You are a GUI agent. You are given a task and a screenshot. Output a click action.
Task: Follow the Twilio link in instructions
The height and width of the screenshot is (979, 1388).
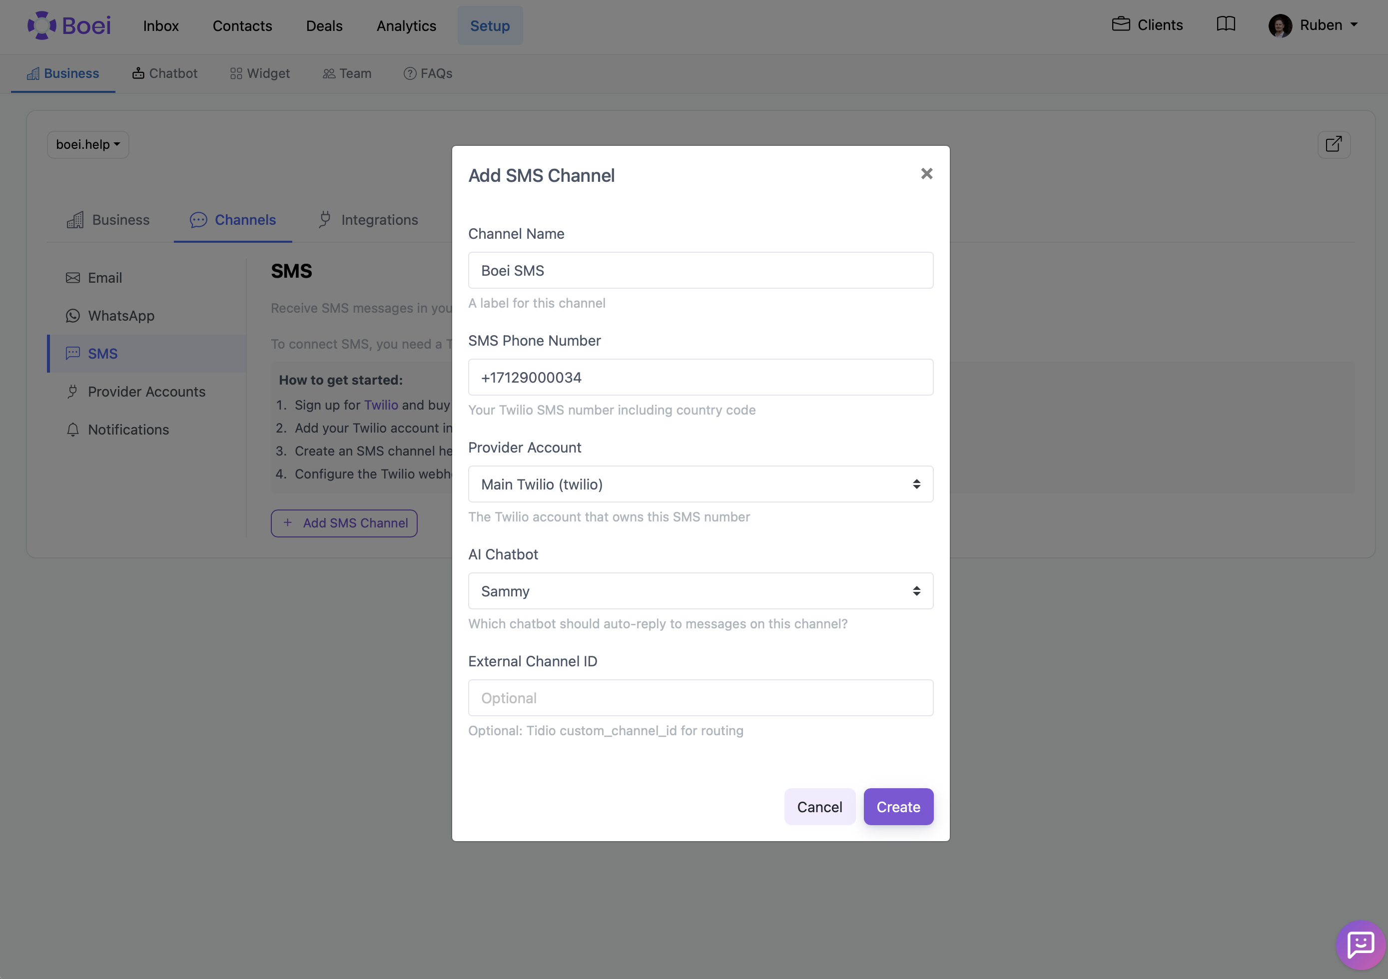(x=381, y=406)
